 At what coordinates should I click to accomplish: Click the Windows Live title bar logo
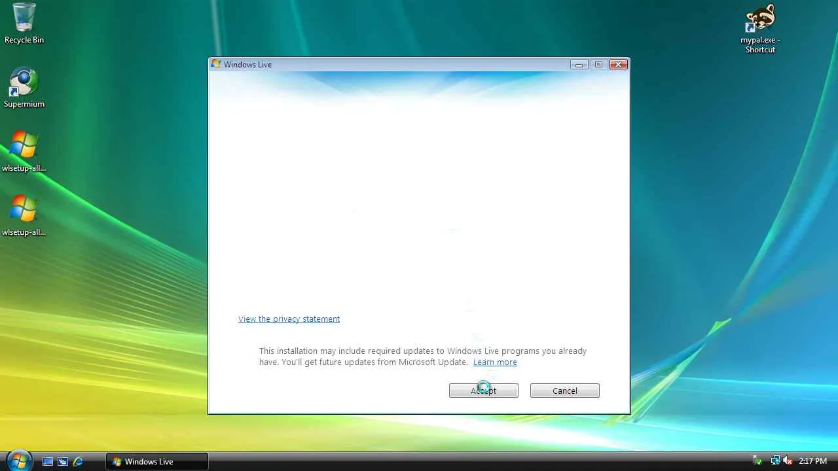(215, 64)
